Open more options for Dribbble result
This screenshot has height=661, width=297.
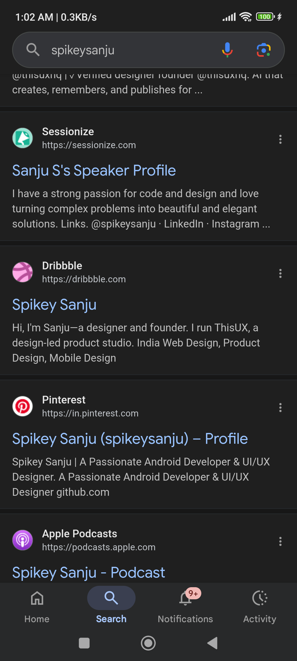(x=280, y=273)
